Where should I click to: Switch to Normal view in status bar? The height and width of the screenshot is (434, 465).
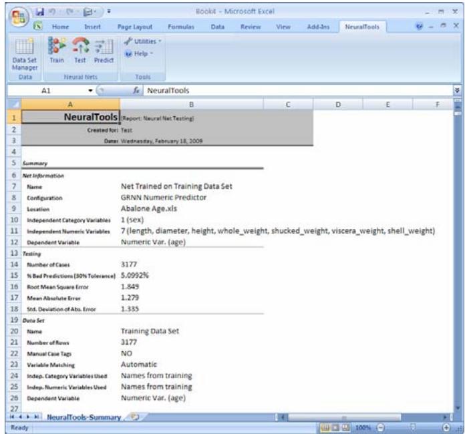[x=325, y=428]
